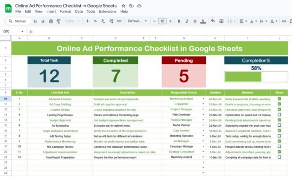Click the Completion% green progress bar
The height and width of the screenshot is (177, 292).
pyautogui.click(x=243, y=77)
